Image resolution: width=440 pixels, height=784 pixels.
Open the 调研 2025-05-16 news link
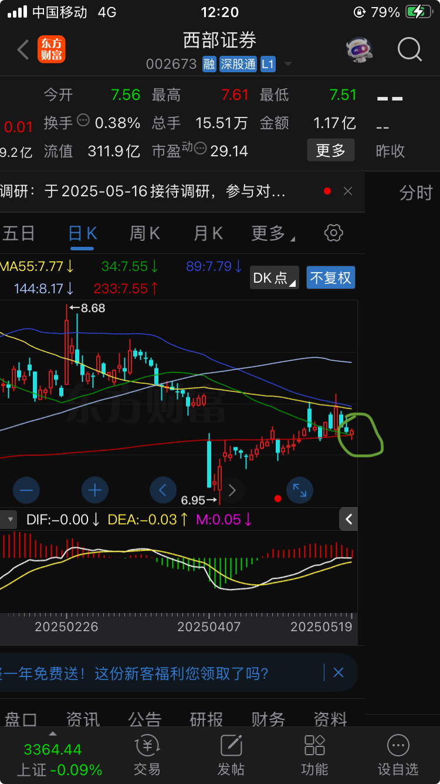point(144,191)
